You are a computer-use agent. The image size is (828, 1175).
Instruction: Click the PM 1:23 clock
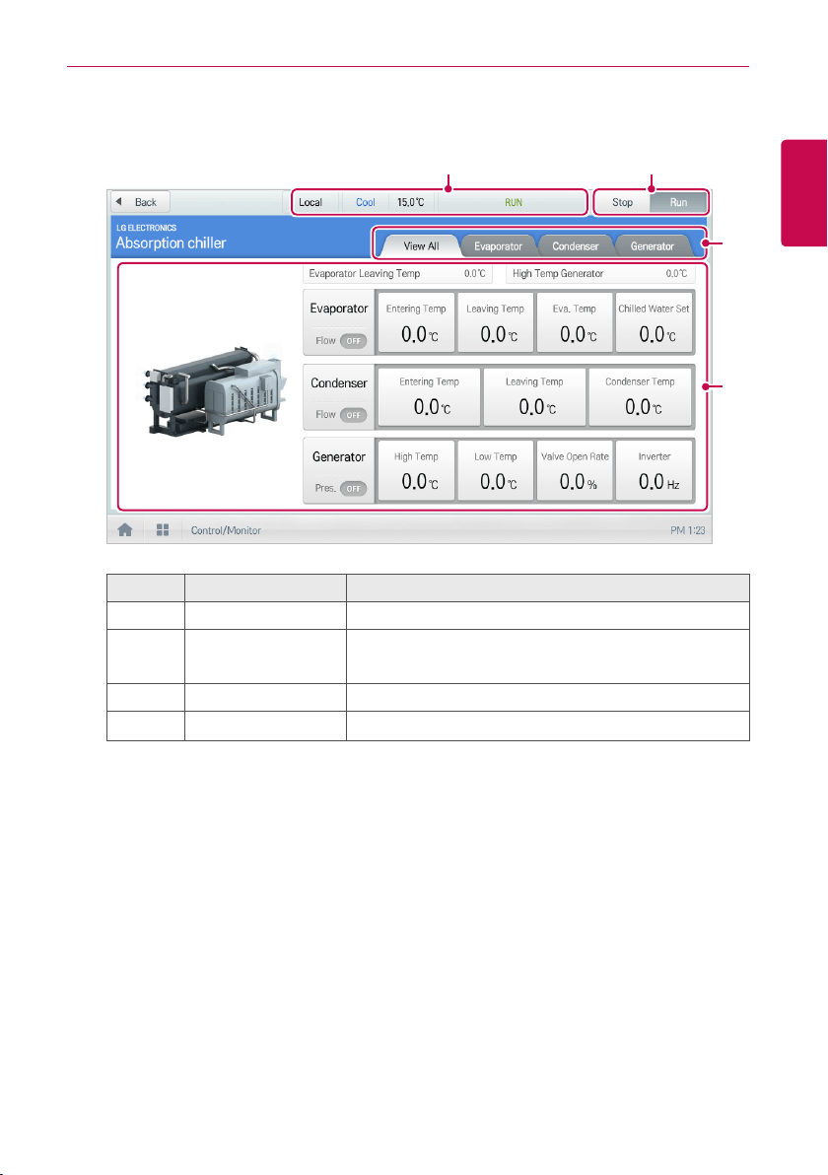pyautogui.click(x=688, y=530)
